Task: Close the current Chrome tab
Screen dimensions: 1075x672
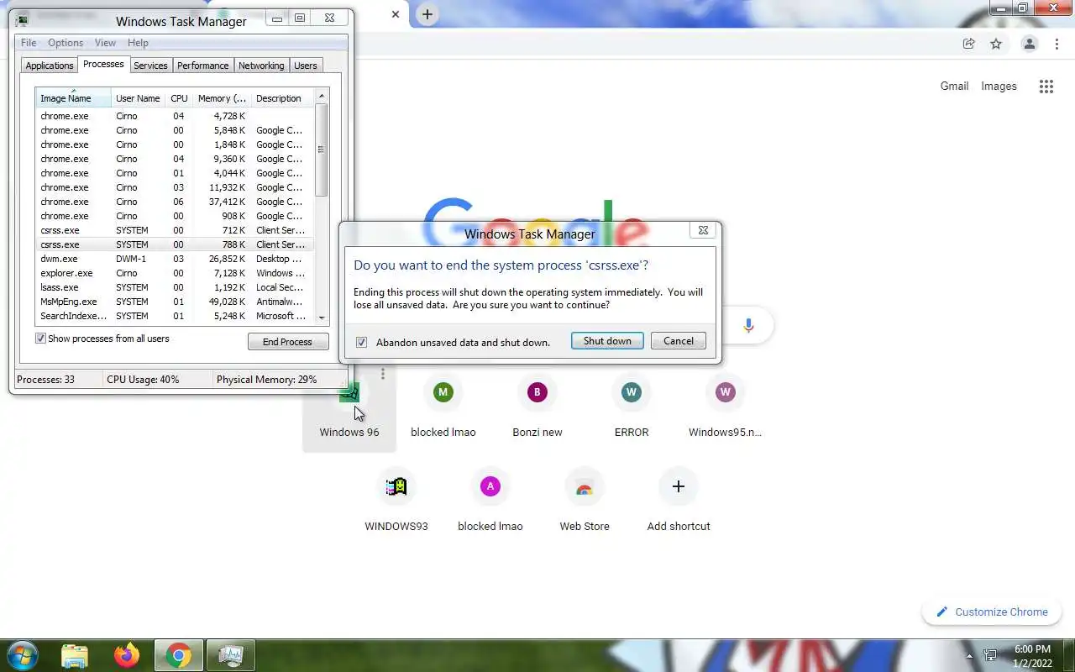Action: pyautogui.click(x=396, y=14)
